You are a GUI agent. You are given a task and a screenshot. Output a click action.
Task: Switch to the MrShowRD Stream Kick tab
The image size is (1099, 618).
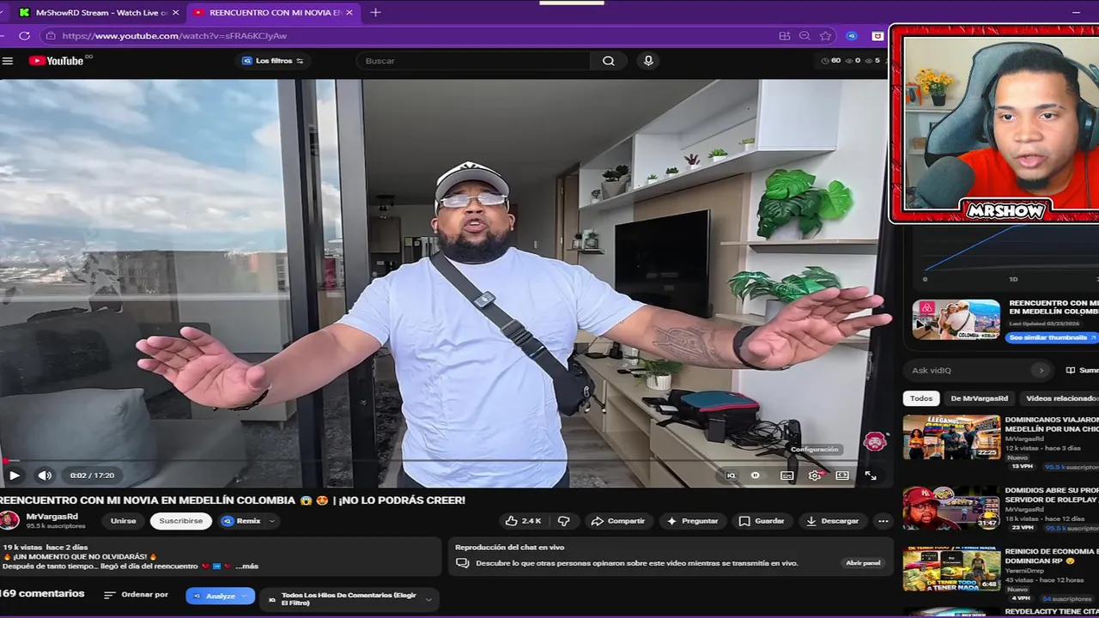click(100, 13)
